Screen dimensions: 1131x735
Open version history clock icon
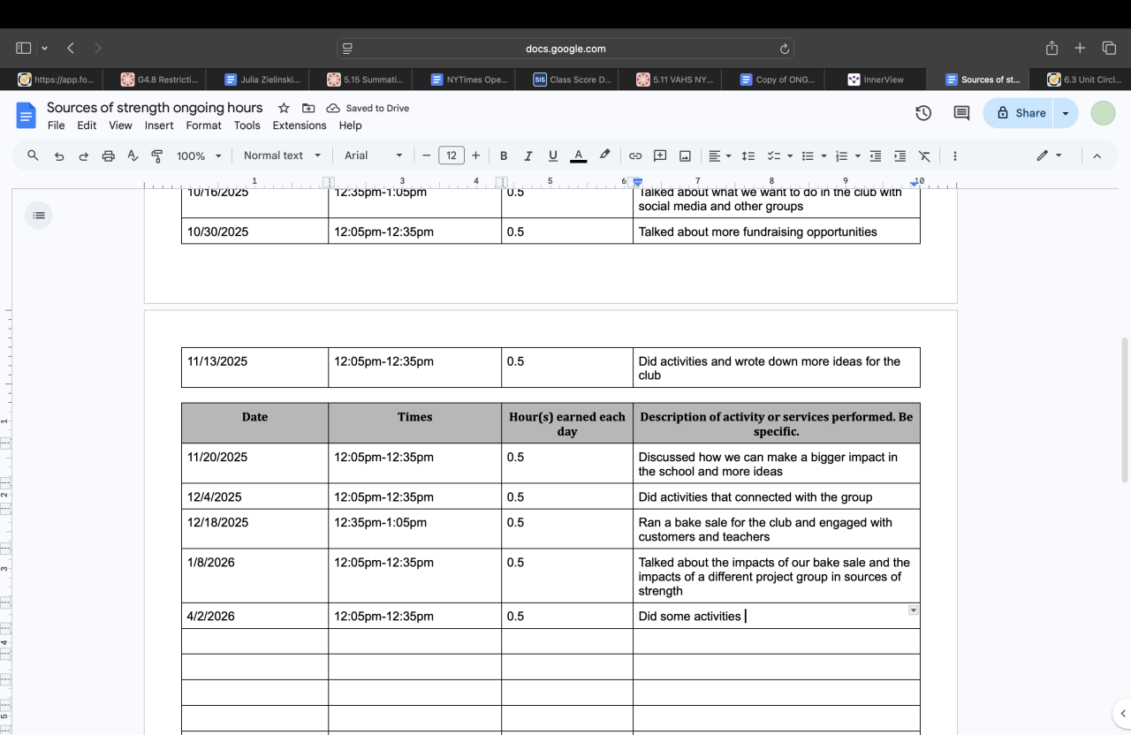click(923, 113)
